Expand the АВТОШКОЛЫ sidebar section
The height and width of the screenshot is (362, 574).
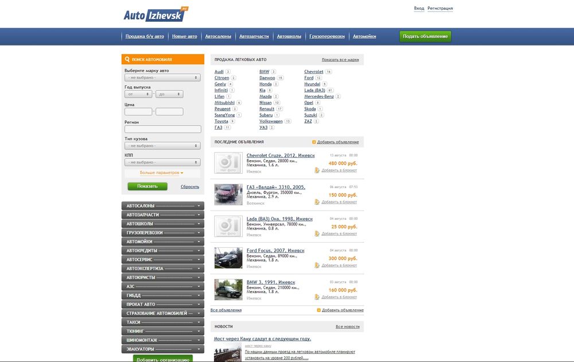pos(163,224)
